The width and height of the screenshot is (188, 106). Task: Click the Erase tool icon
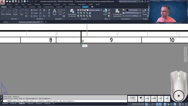point(49,10)
